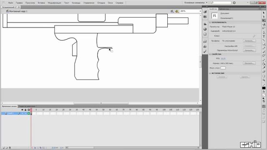Click Edit button for ActionScript settings

pos(249,50)
